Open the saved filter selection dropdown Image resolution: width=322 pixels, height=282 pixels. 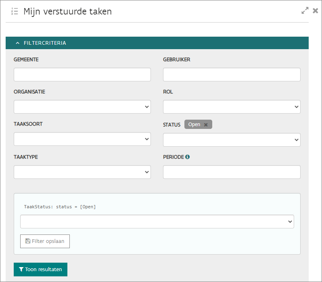pyautogui.click(x=157, y=222)
